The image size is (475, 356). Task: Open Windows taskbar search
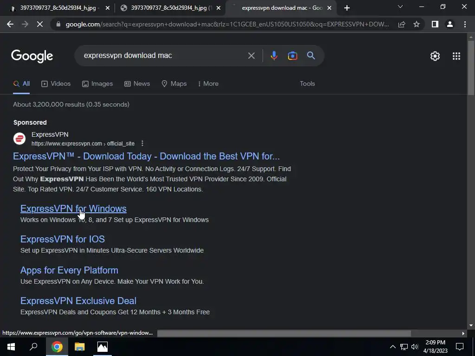(33, 347)
